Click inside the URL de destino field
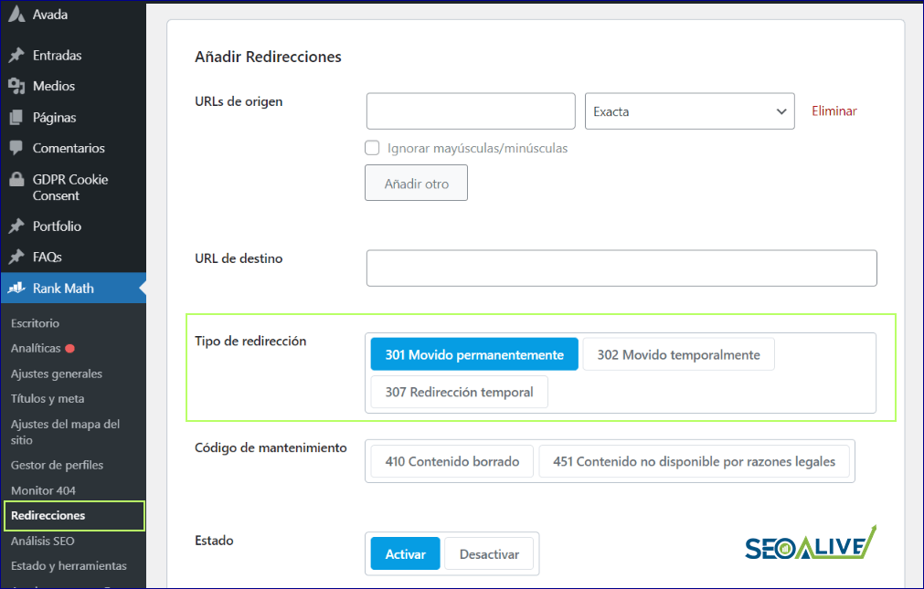The image size is (924, 589). [x=621, y=268]
